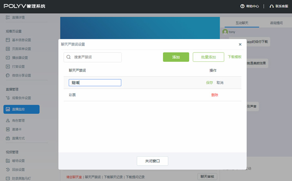
Task: Click the 联系客服 headset icon
Action: pos(272,6)
